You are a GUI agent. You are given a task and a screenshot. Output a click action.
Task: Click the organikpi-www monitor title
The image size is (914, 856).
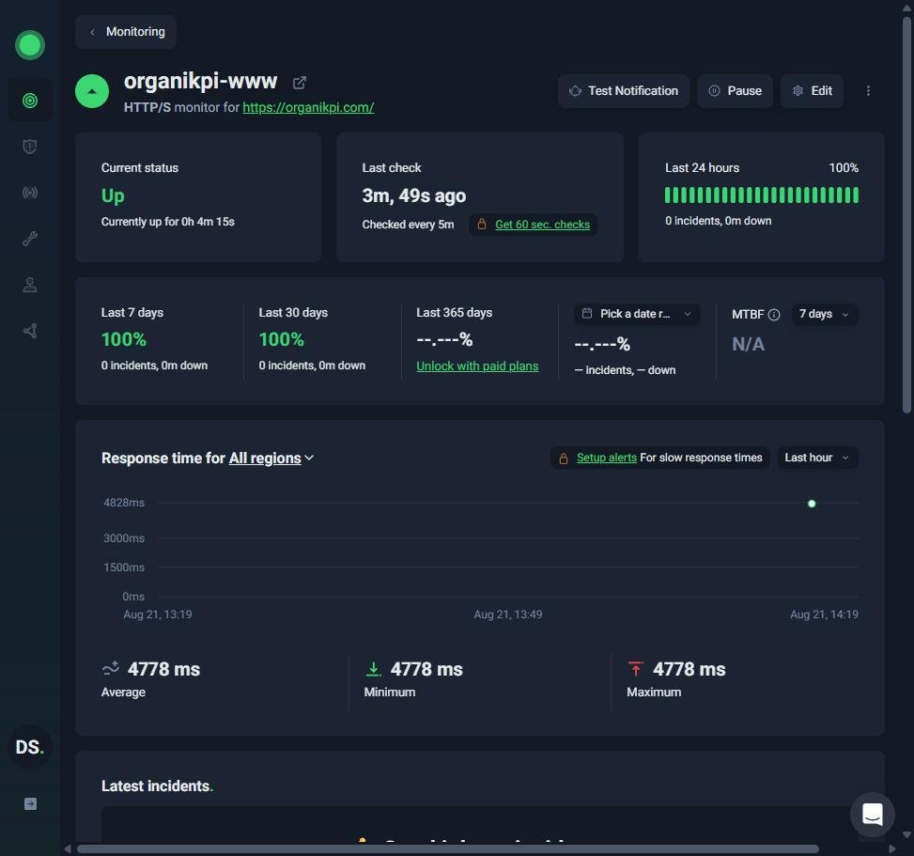(x=200, y=81)
